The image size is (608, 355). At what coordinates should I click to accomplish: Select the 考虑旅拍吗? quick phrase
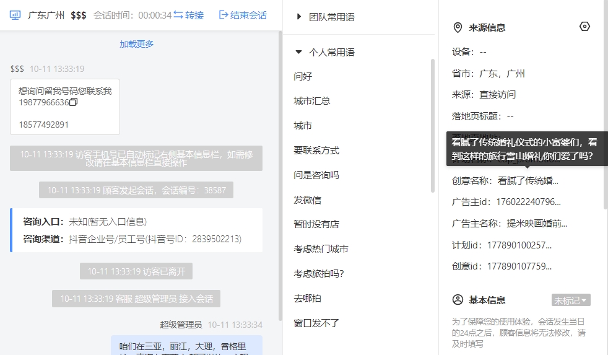pyautogui.click(x=319, y=273)
